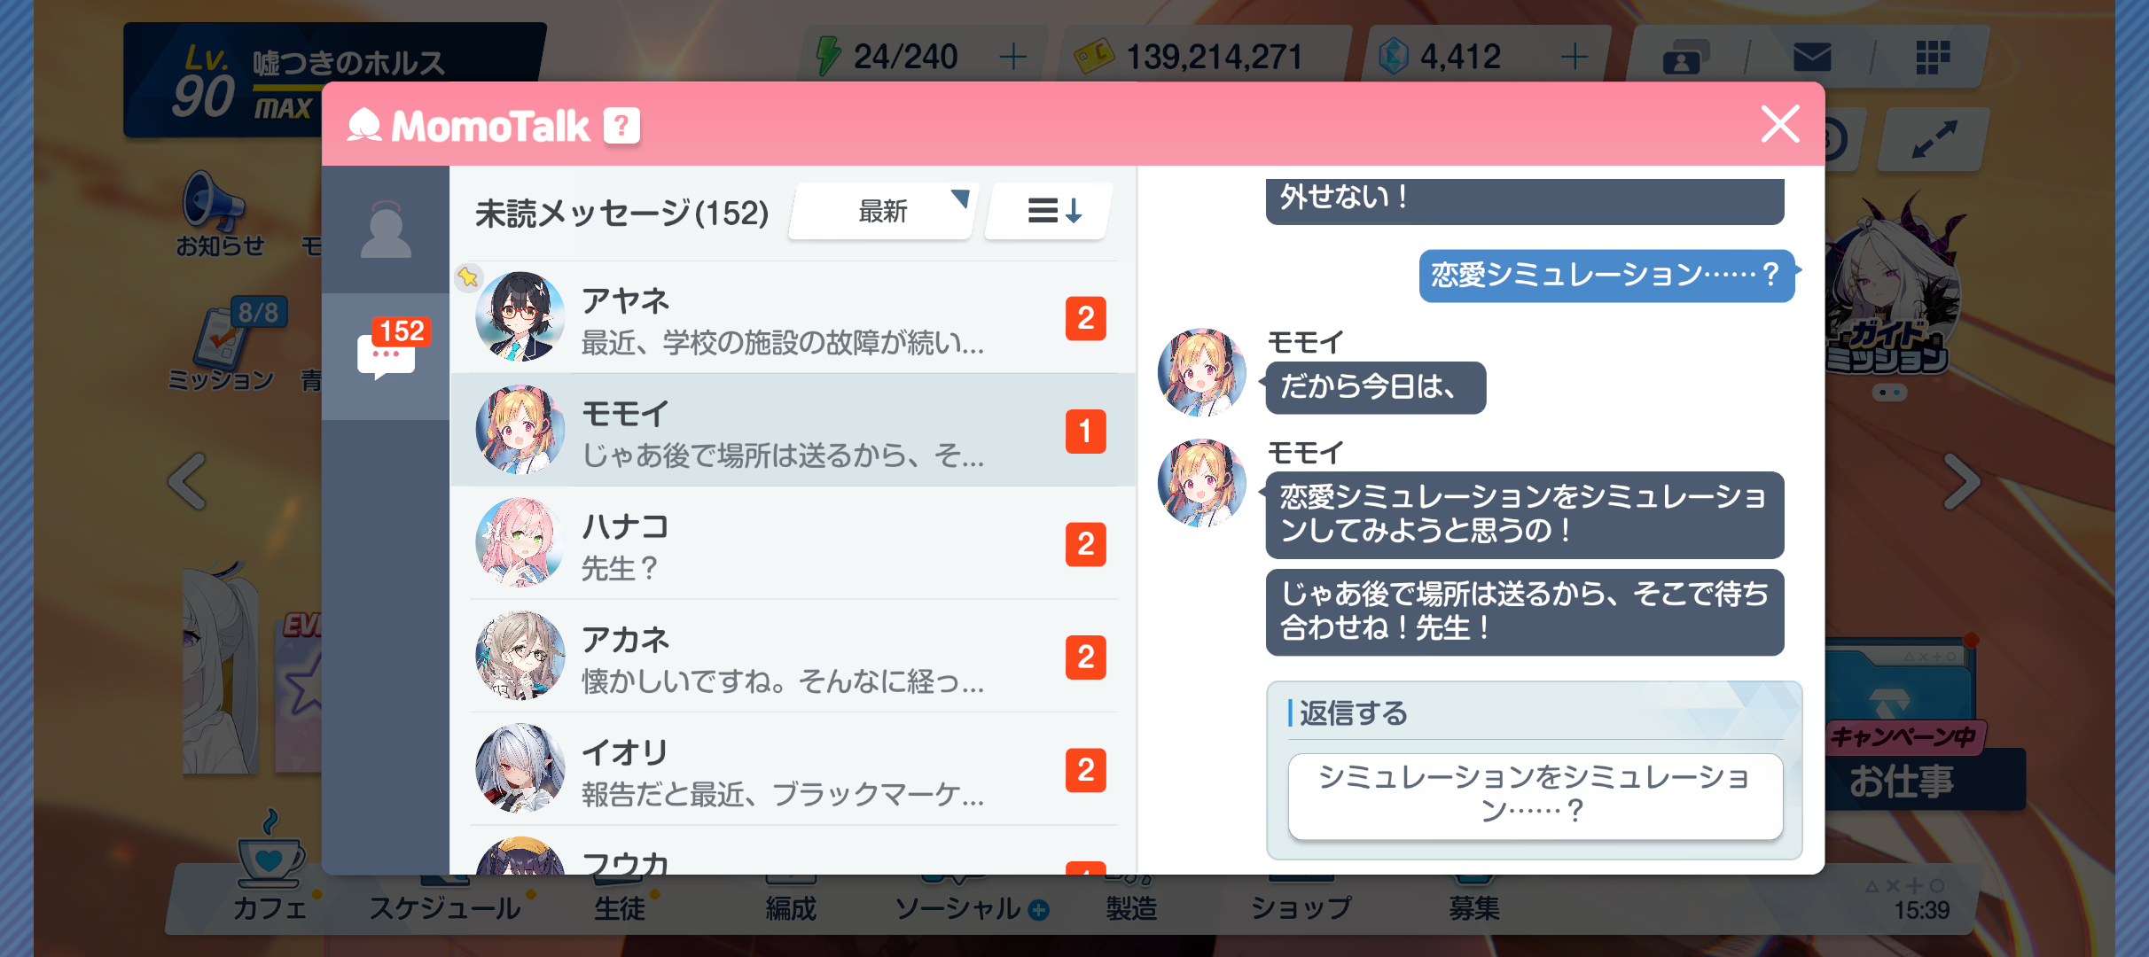Open the unread messages chat bubble tab
The height and width of the screenshot is (957, 2149).
click(x=387, y=355)
